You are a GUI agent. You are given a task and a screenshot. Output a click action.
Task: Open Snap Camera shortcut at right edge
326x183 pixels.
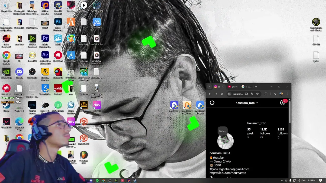click(316, 25)
